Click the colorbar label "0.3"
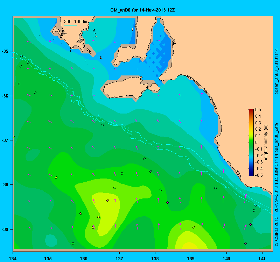The image size is (280, 262). pyautogui.click(x=258, y=123)
